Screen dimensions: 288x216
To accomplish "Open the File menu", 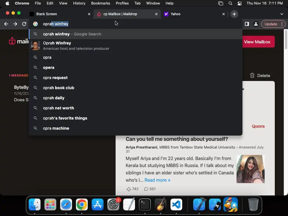I will [38, 3].
